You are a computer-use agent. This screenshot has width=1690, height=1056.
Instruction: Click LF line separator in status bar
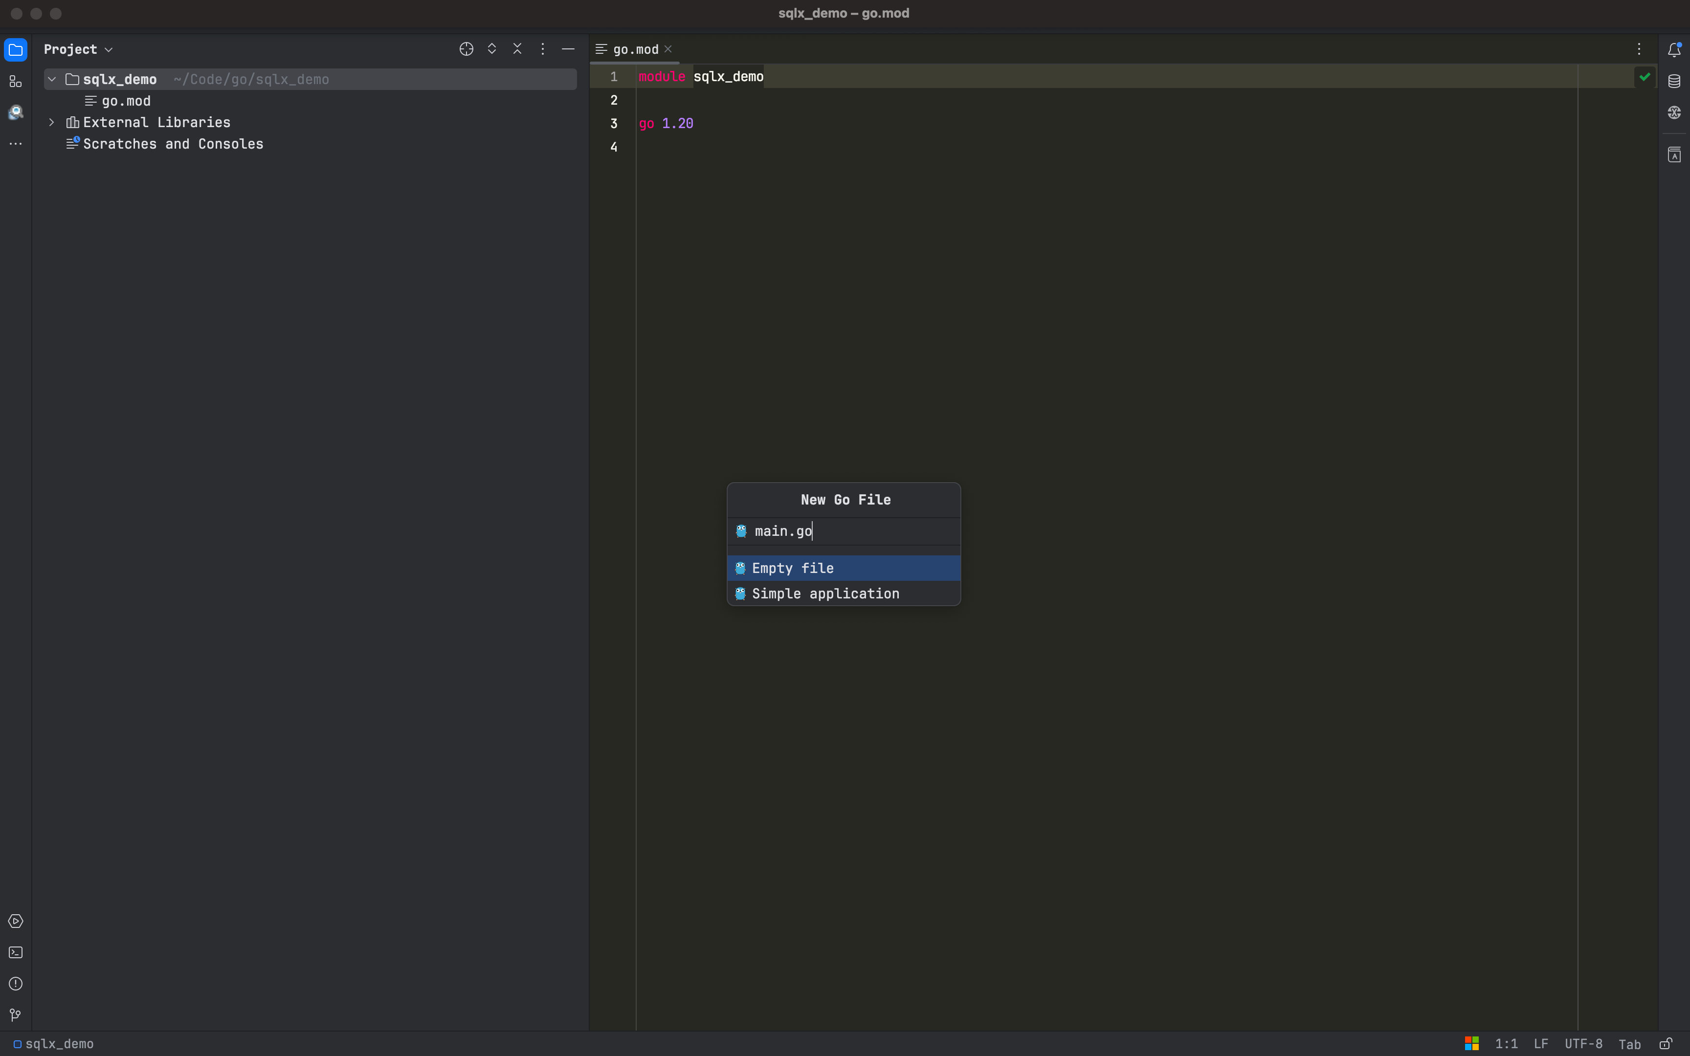(1540, 1043)
